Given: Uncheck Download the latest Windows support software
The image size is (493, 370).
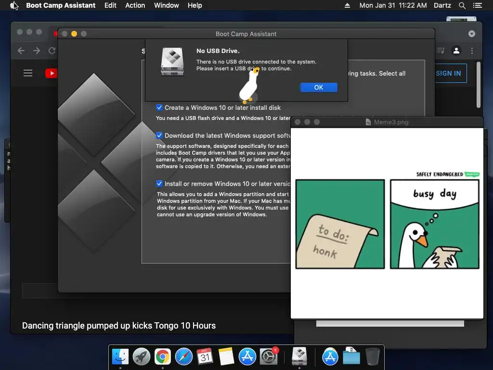Looking at the screenshot, I should (159, 135).
